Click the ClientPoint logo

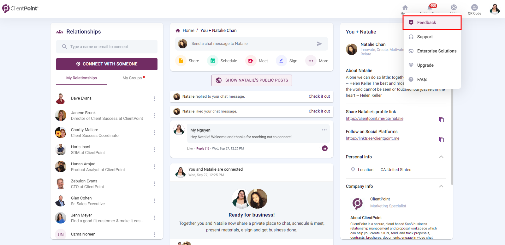click(x=20, y=8)
